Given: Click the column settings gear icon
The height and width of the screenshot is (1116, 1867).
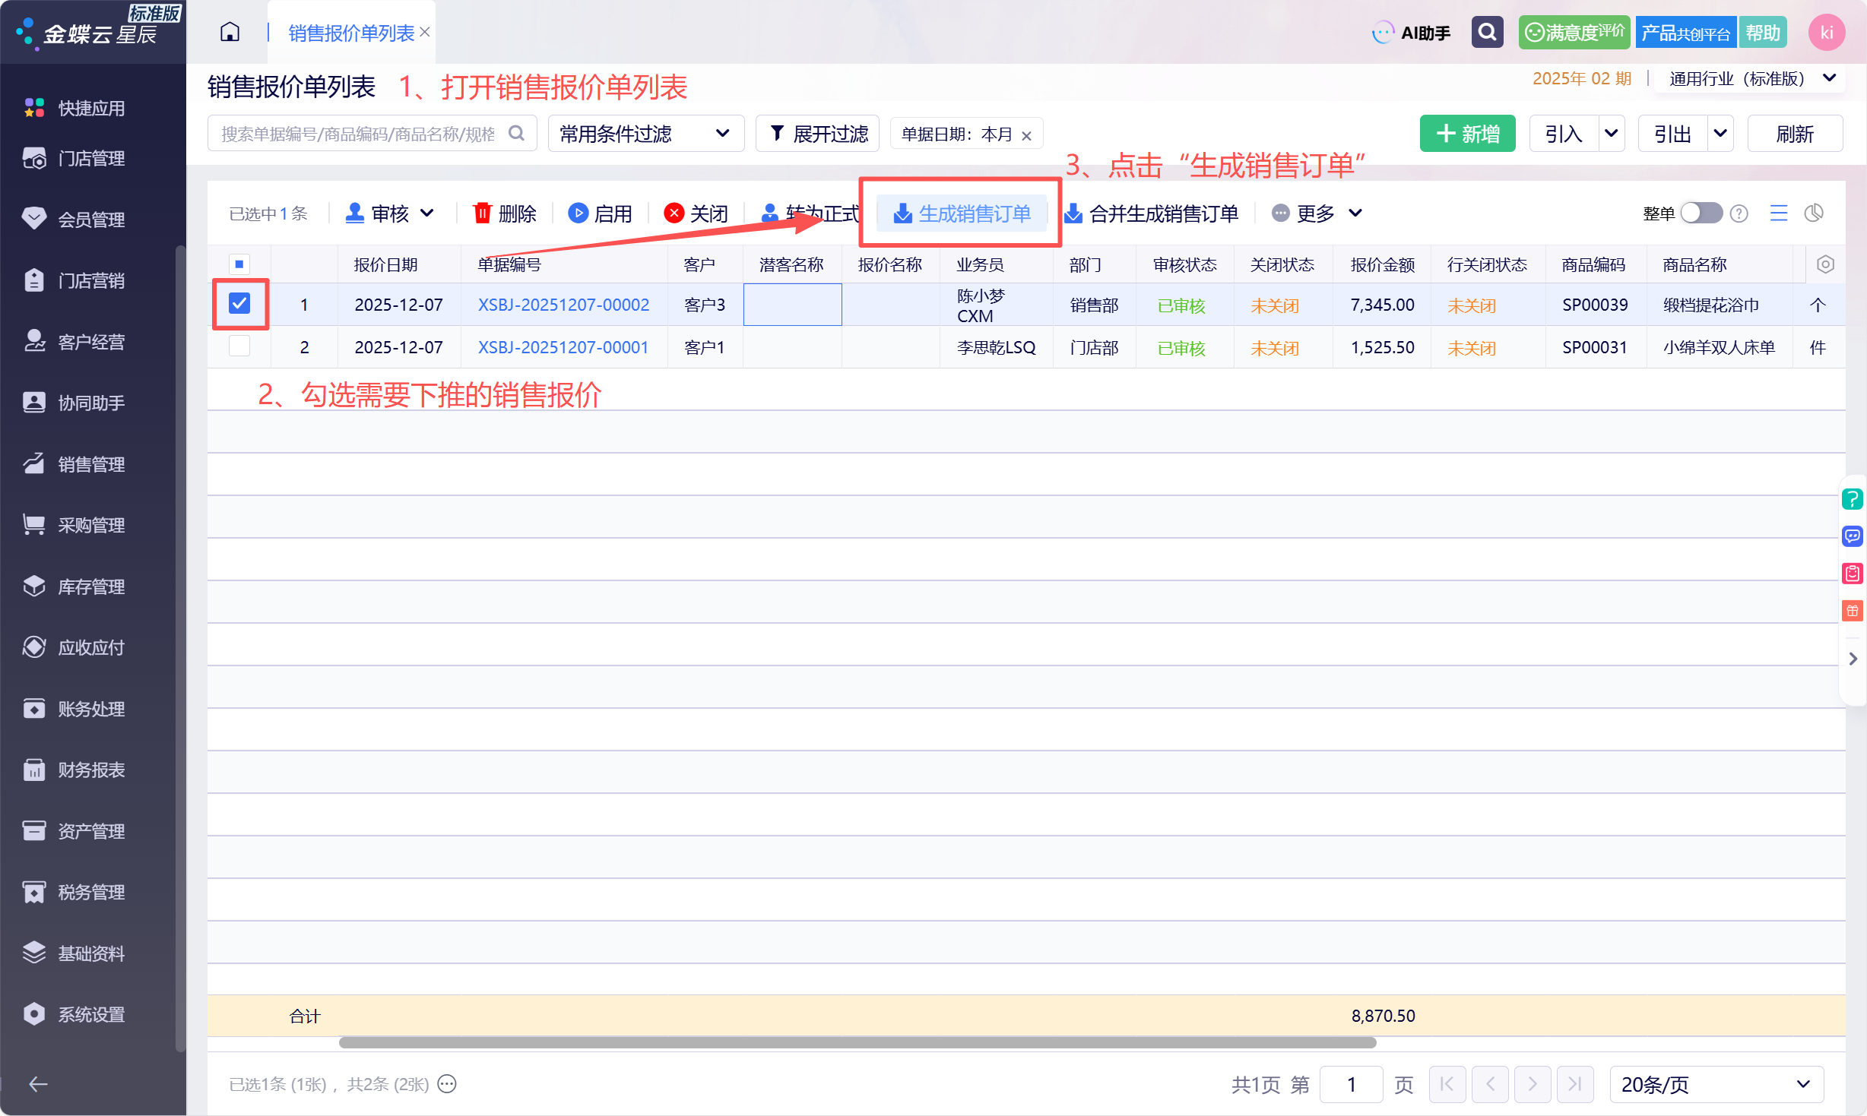Looking at the screenshot, I should 1825,264.
